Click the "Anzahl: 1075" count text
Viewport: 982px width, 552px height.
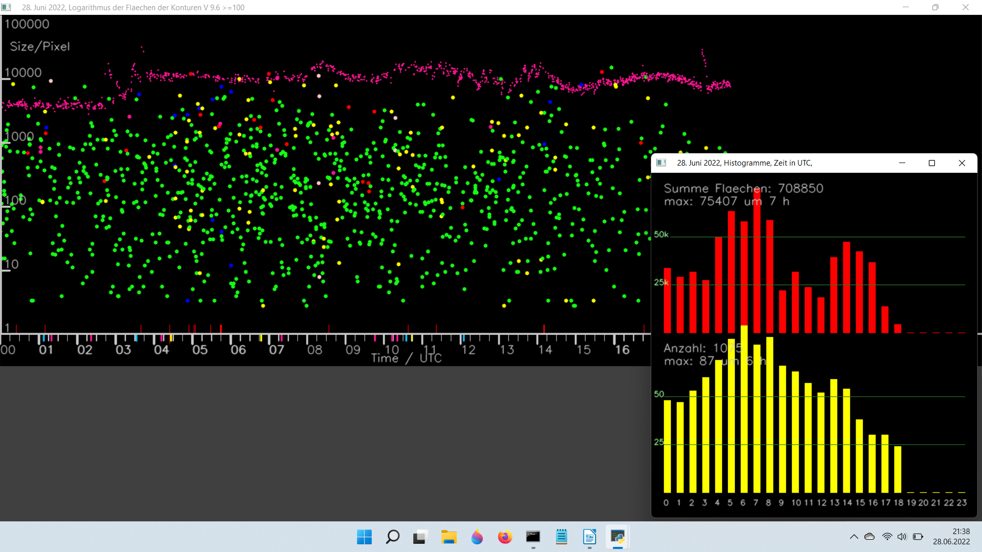703,348
